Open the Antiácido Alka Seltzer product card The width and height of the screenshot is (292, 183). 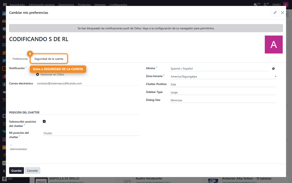(248, 180)
